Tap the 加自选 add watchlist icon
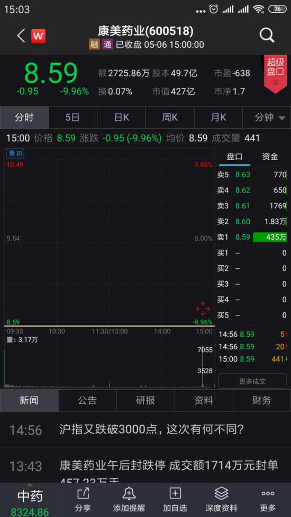The image size is (291, 517). coord(175,500)
